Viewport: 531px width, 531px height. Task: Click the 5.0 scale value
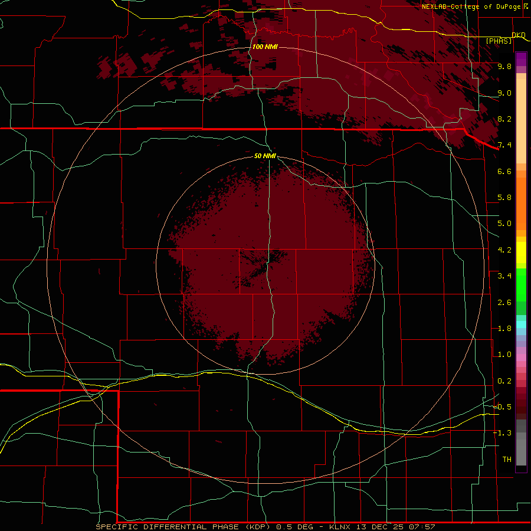[x=504, y=224]
